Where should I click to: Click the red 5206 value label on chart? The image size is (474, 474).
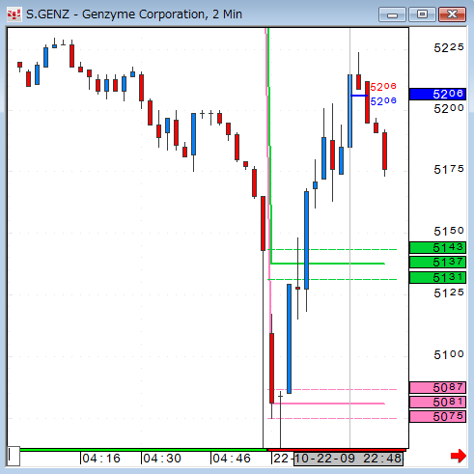[x=383, y=87]
